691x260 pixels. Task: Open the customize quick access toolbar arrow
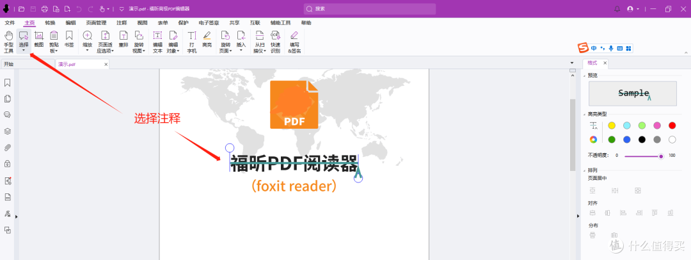(x=122, y=9)
